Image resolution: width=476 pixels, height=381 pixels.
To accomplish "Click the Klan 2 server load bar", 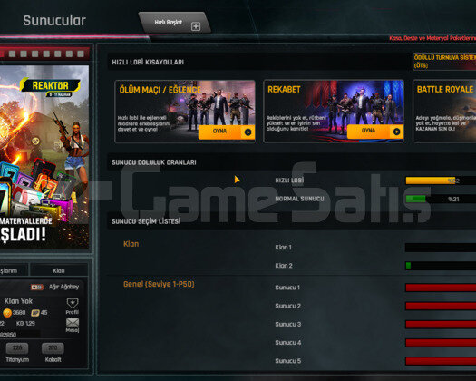I will 441,266.
